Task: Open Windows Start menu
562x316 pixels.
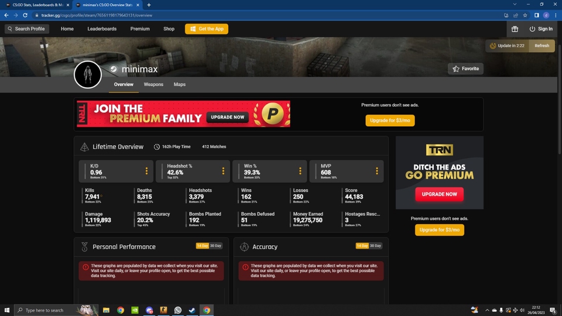Action: [x=7, y=310]
